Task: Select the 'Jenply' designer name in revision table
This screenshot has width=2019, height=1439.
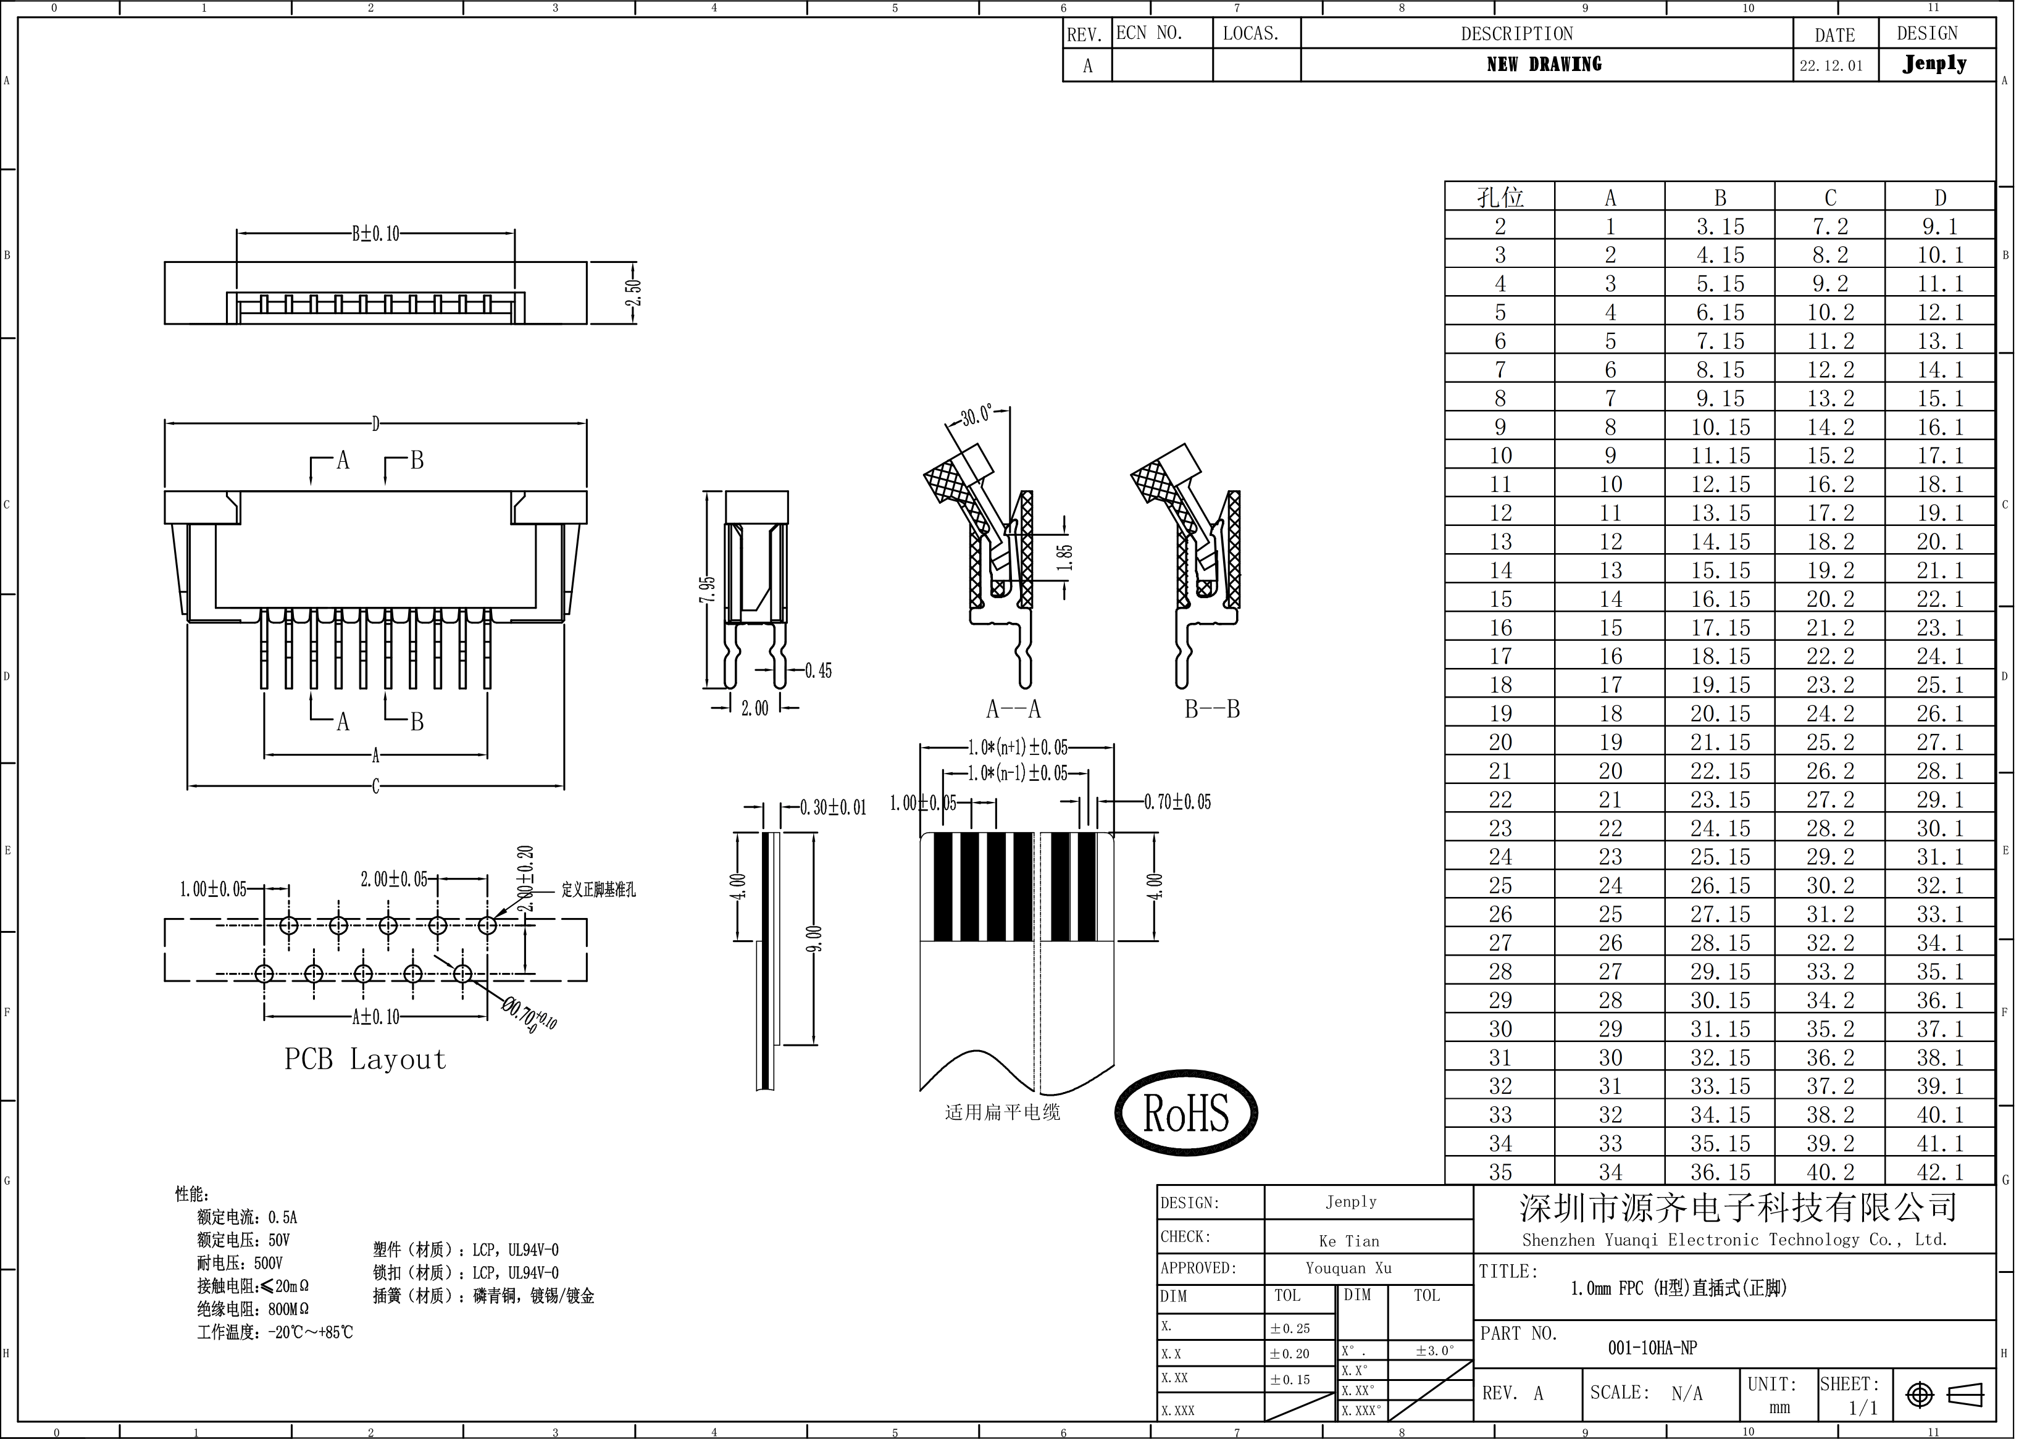Action: (1935, 64)
